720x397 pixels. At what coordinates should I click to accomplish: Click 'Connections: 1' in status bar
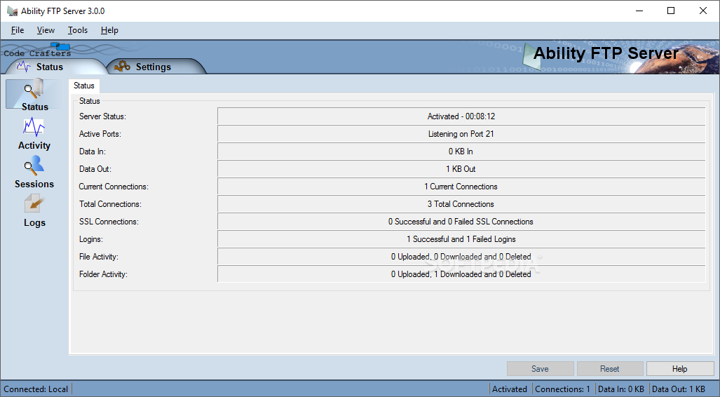tap(562, 389)
